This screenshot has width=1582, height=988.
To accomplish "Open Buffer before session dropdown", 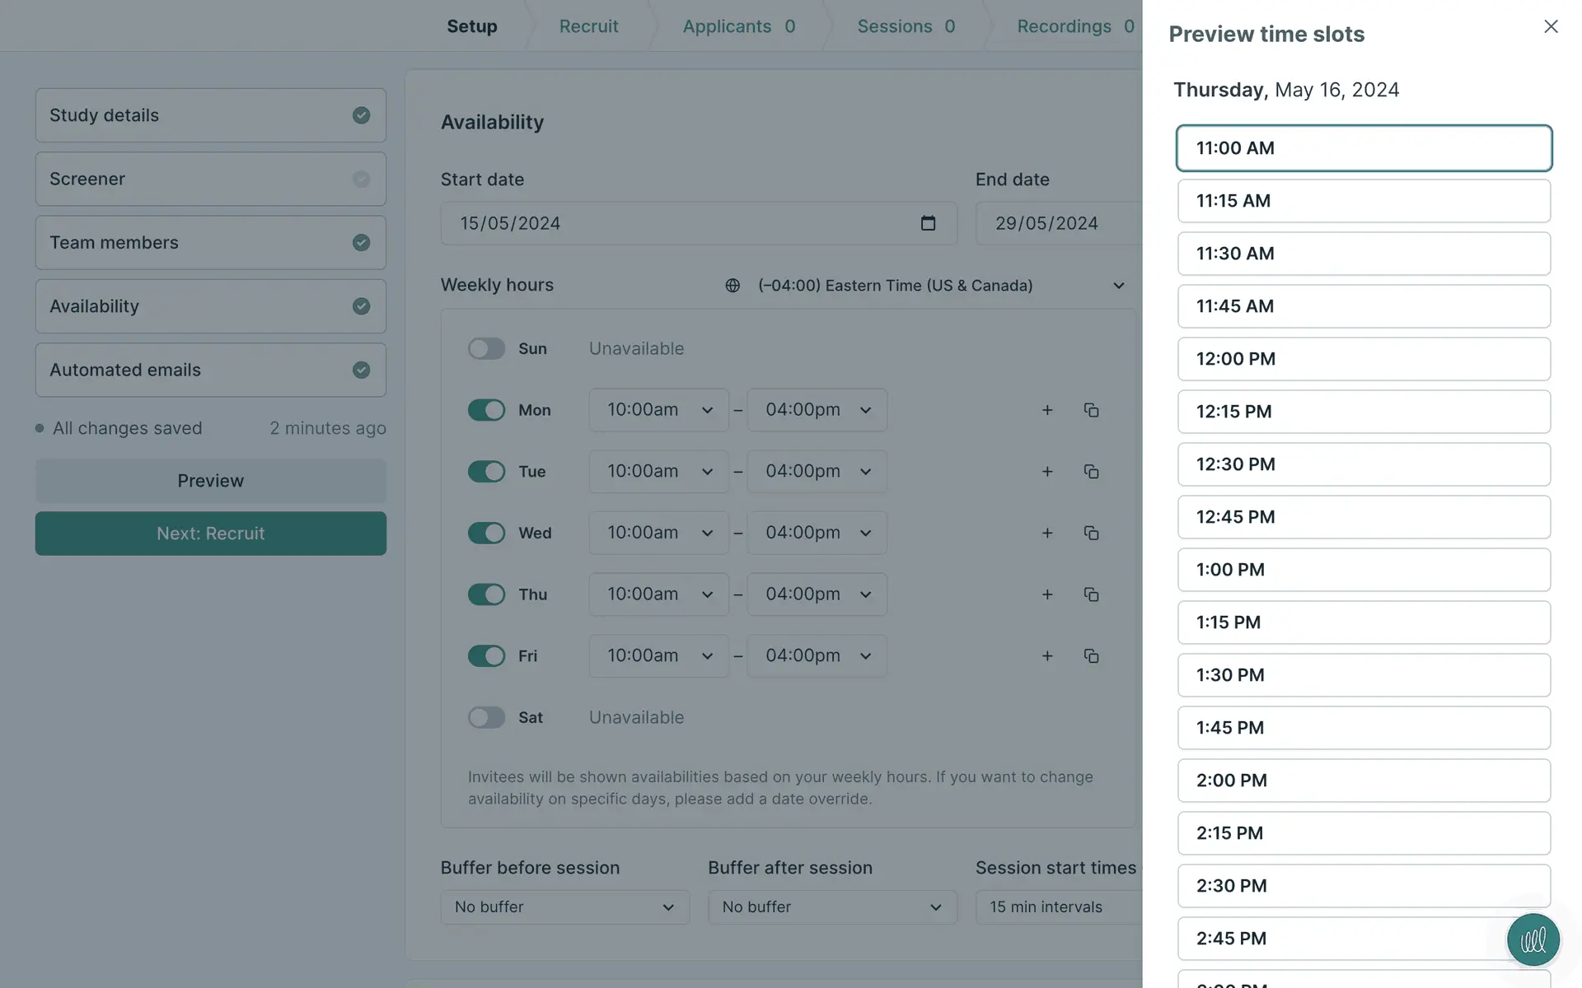I will point(564,906).
